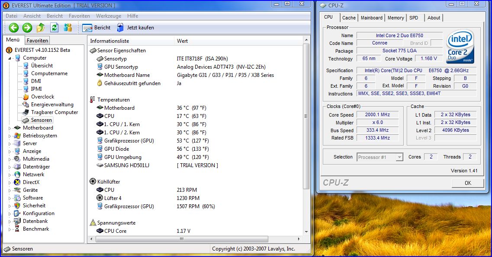Screen dimensions: 492x257
Task: Select Gehäusezutritt gefunden lock icon row
Action: [x=196, y=83]
